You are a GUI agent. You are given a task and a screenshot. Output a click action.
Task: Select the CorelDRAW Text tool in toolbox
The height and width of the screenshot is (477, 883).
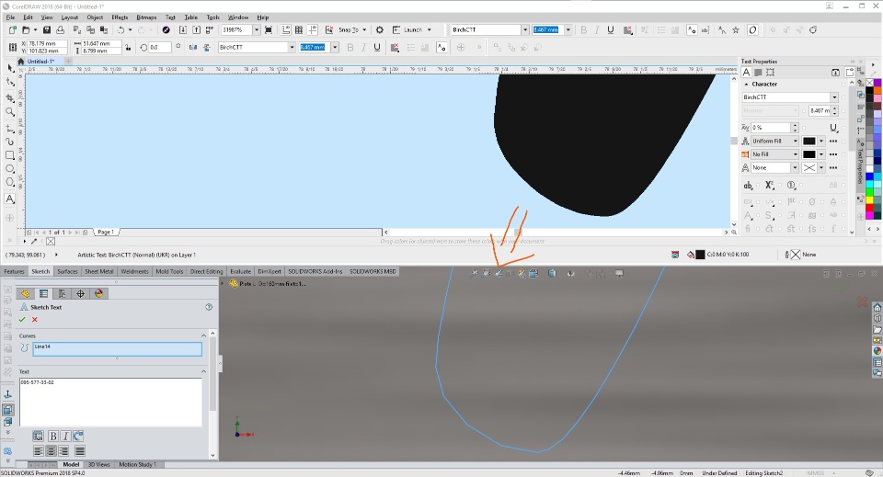(9, 199)
